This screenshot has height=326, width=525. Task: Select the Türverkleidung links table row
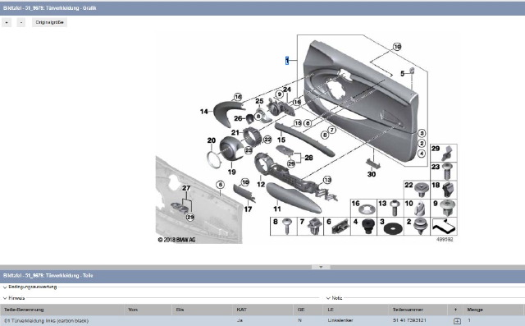[262, 320]
